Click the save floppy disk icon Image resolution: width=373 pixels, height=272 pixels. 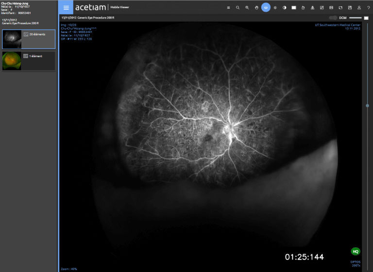point(350,8)
